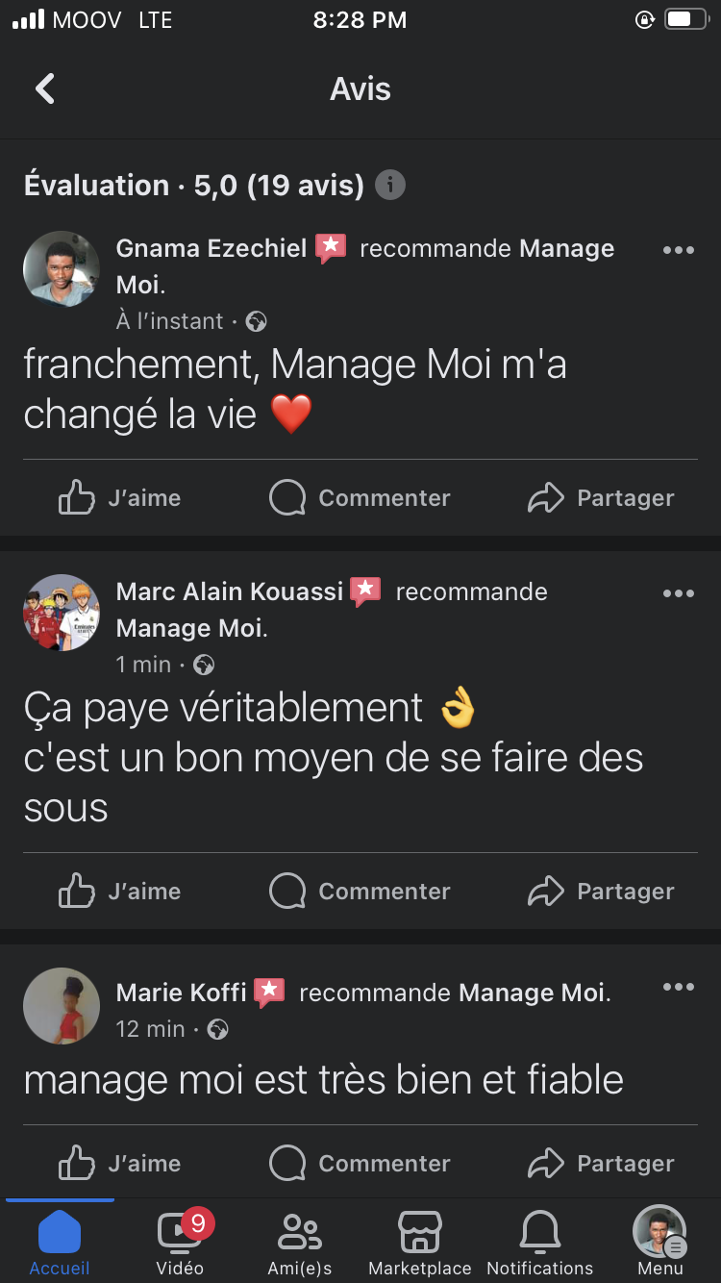Image resolution: width=721 pixels, height=1283 pixels.
Task: Comment on Gnama Ezechiel's review
Action: point(360,498)
